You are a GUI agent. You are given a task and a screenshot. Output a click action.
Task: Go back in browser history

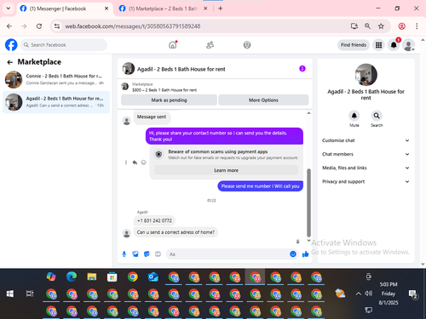pyautogui.click(x=9, y=26)
